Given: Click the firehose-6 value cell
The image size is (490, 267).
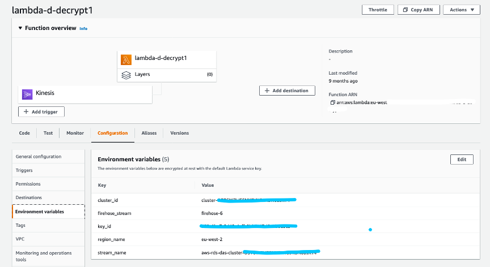Looking at the screenshot, I should click(212, 213).
